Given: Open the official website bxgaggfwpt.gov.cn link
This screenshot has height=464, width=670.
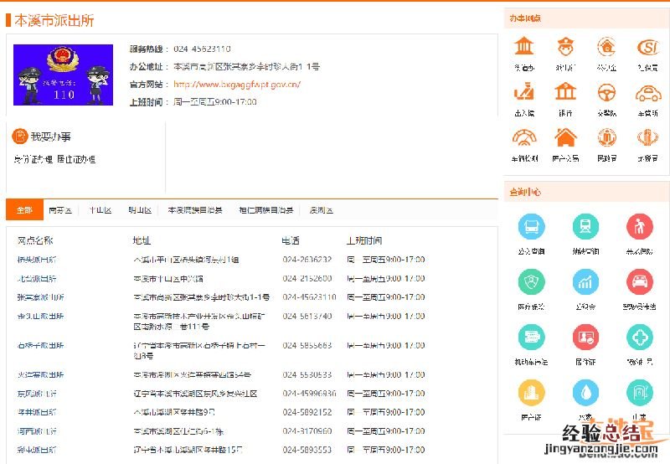Looking at the screenshot, I should [237, 85].
